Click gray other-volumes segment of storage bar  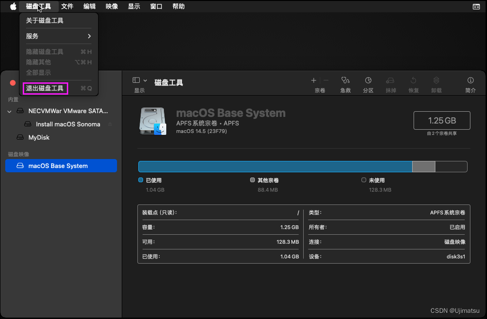424,167
